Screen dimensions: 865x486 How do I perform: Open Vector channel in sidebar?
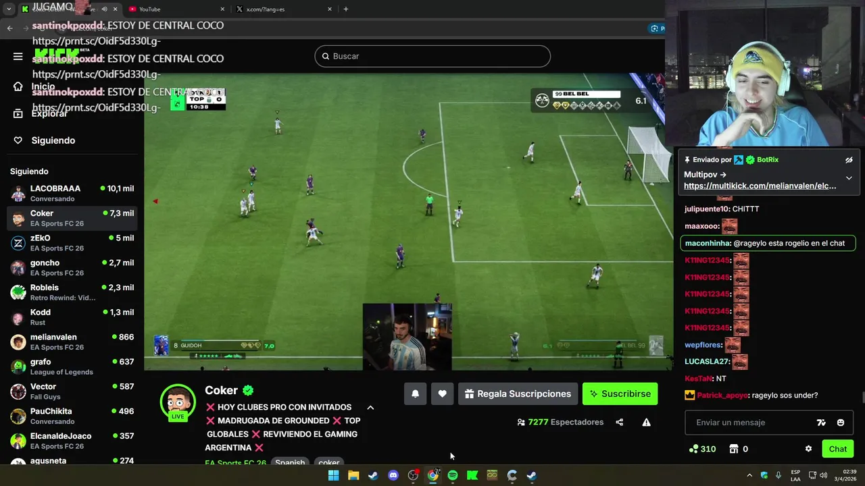tap(72, 391)
